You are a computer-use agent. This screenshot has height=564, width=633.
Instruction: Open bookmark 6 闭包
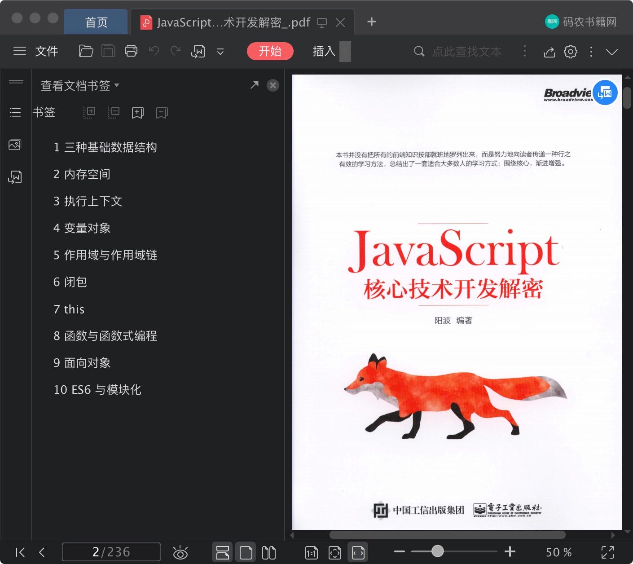pos(70,282)
